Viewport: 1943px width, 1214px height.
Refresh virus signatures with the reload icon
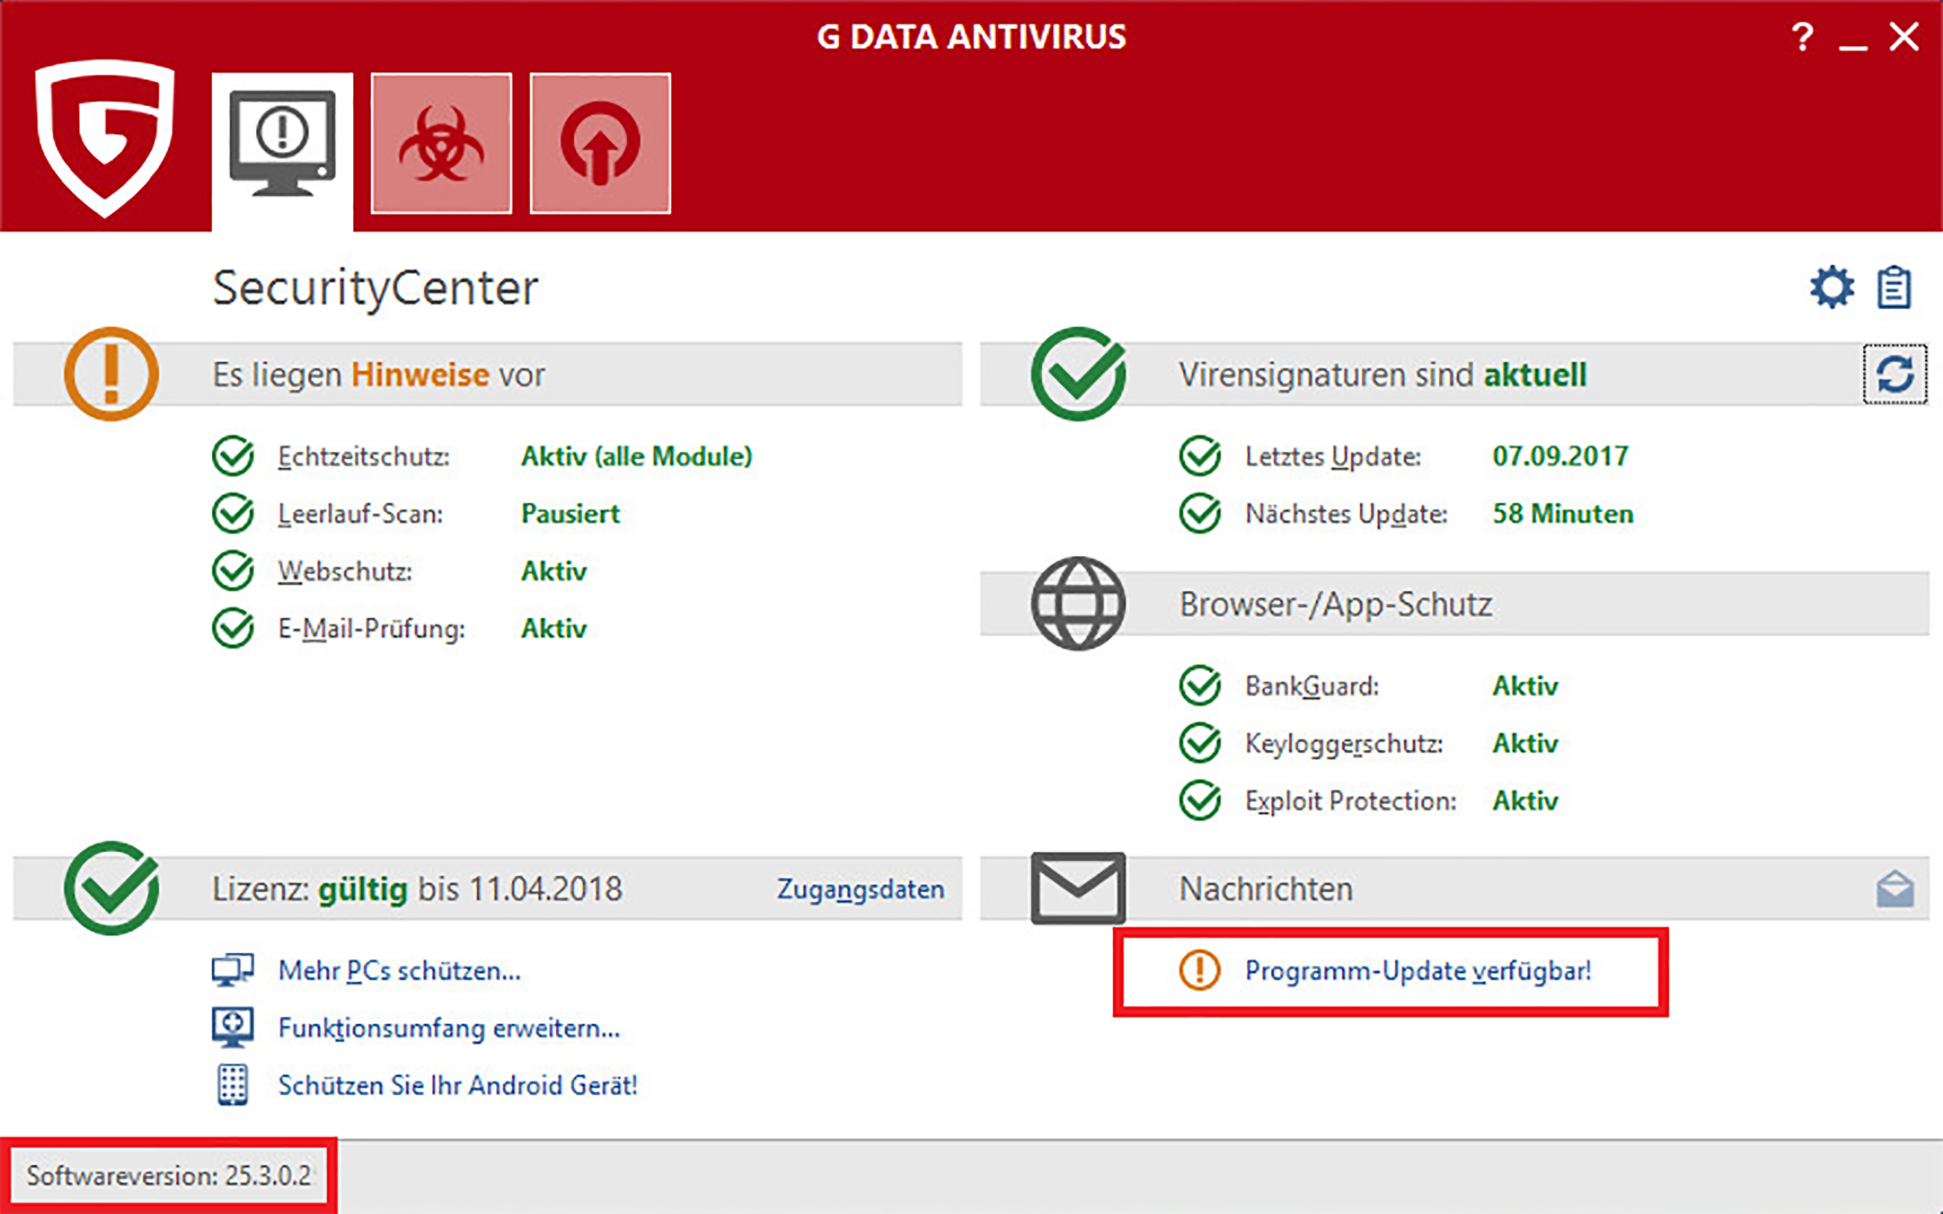[x=1894, y=375]
